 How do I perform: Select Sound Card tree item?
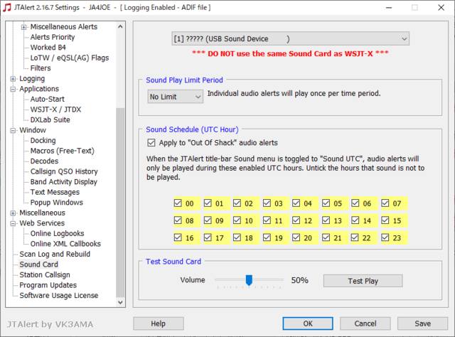(39, 264)
